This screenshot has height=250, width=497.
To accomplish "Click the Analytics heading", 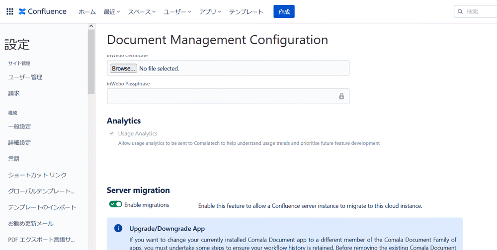I will [124, 121].
